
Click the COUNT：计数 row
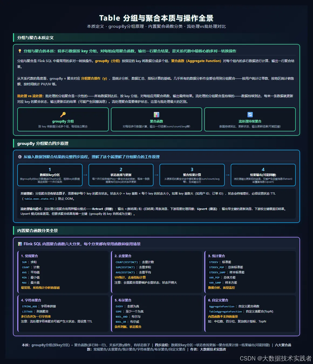pyautogui.click(x=30, y=267)
